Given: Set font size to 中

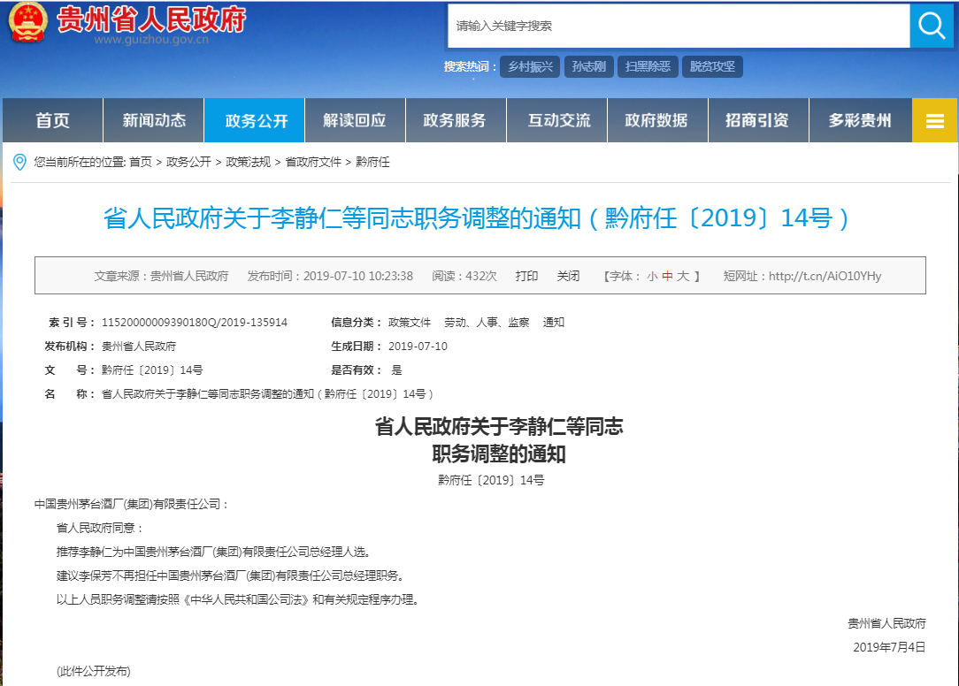Looking at the screenshot, I should coord(667,276).
